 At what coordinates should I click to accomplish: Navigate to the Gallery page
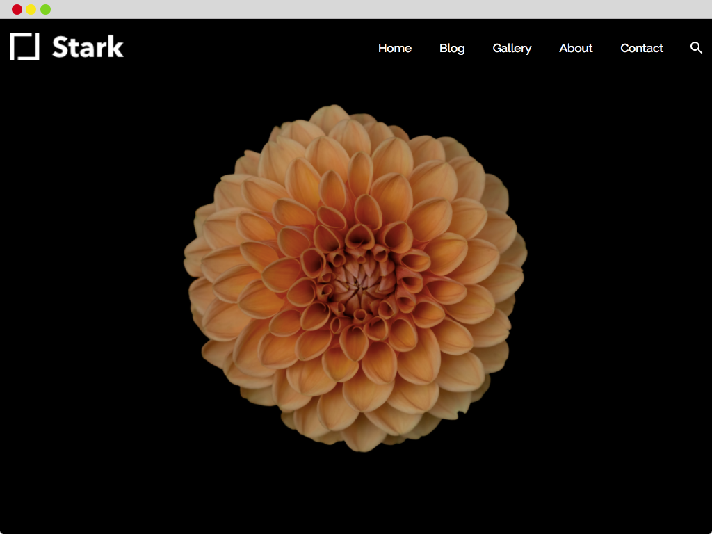[512, 49]
